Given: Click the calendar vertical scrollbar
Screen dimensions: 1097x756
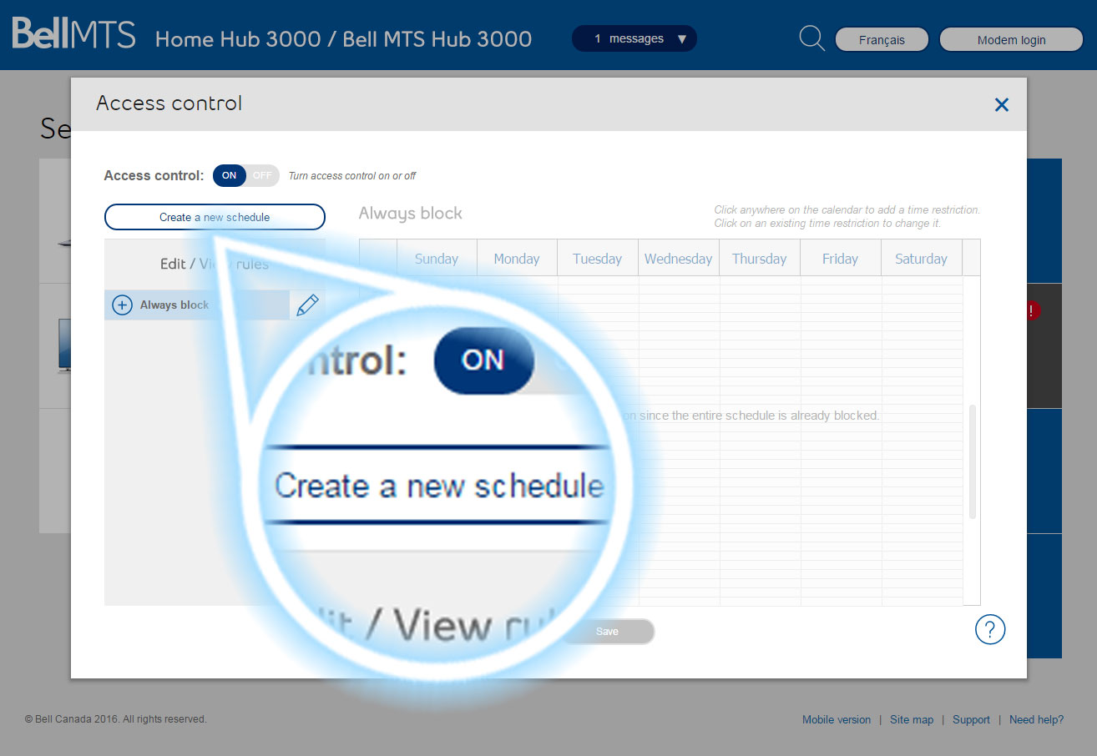Looking at the screenshot, I should pos(972,462).
